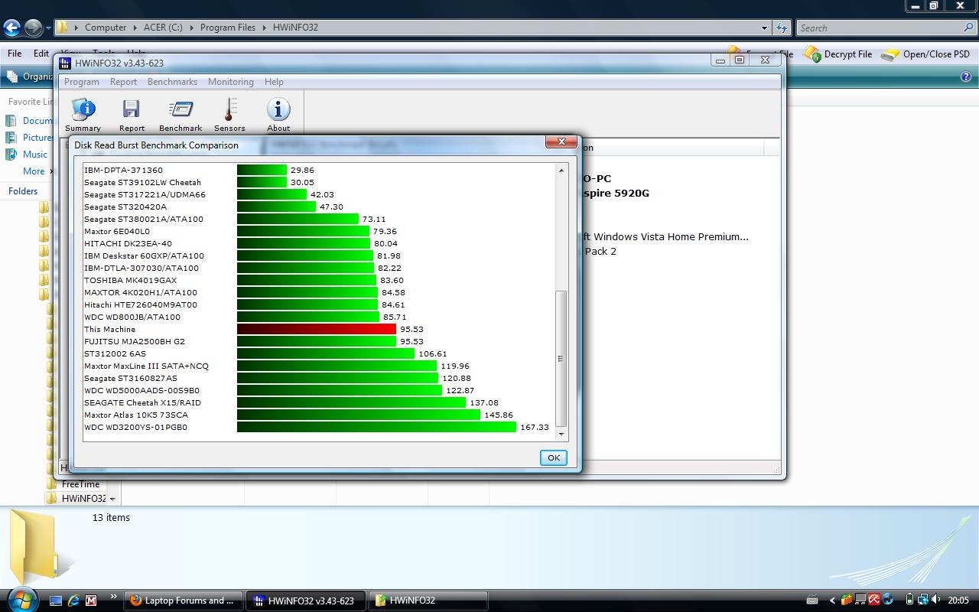Click the 167.33 benchmark value

[x=535, y=427]
